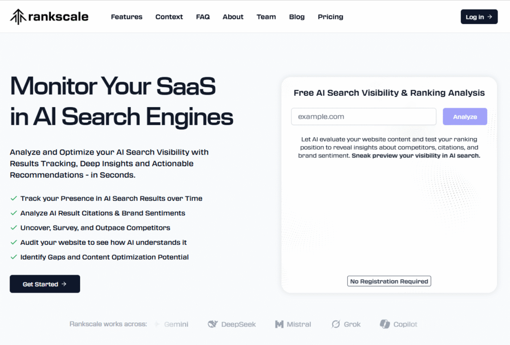Open the Context nav link
Viewport: 510px width, 345px height.
pyautogui.click(x=169, y=16)
